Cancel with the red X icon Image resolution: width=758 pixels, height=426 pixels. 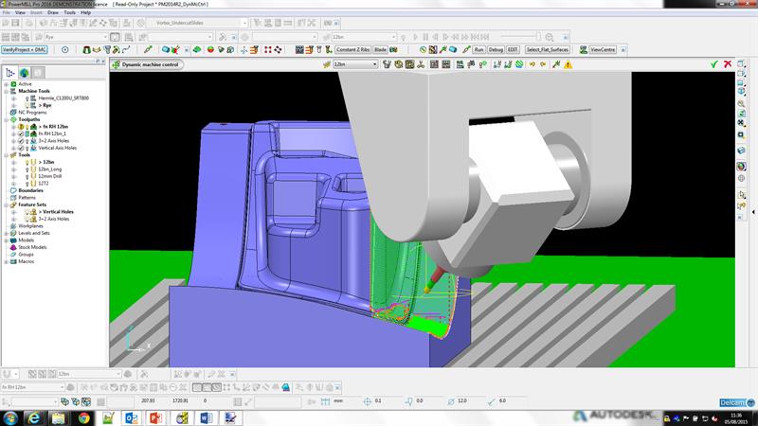pos(728,64)
